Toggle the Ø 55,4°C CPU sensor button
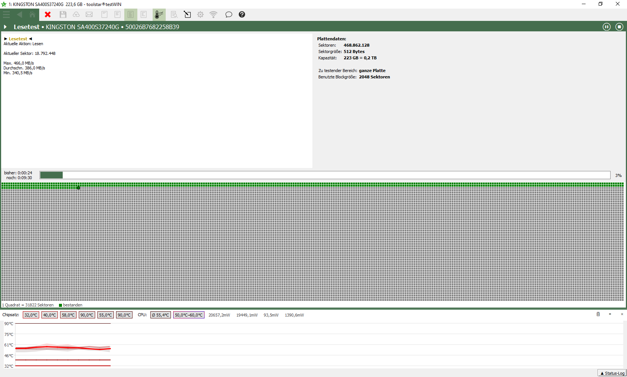Screen dimensions: 627x377 160,315
